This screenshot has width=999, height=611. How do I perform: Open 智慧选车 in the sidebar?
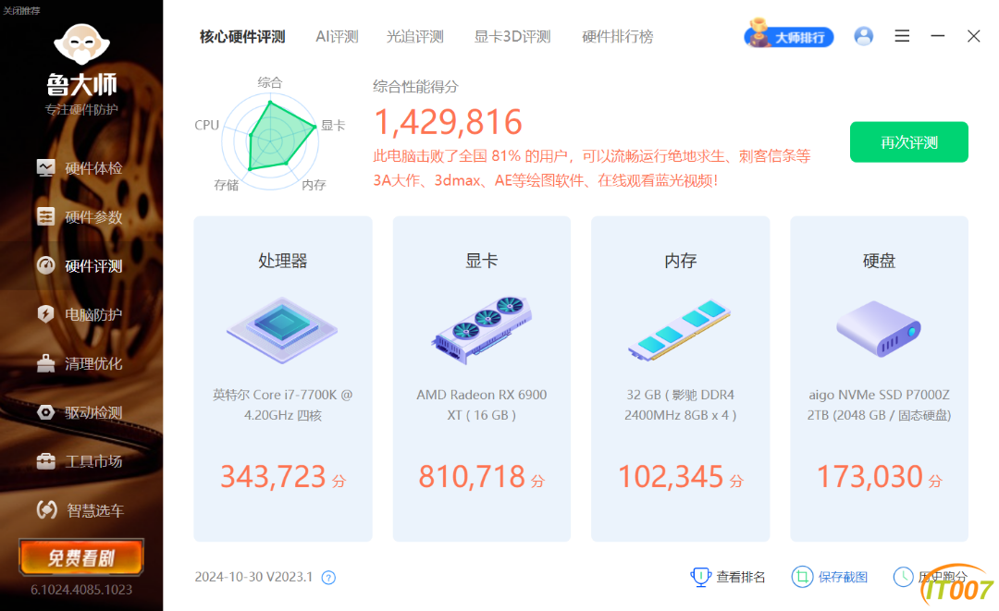click(x=80, y=510)
